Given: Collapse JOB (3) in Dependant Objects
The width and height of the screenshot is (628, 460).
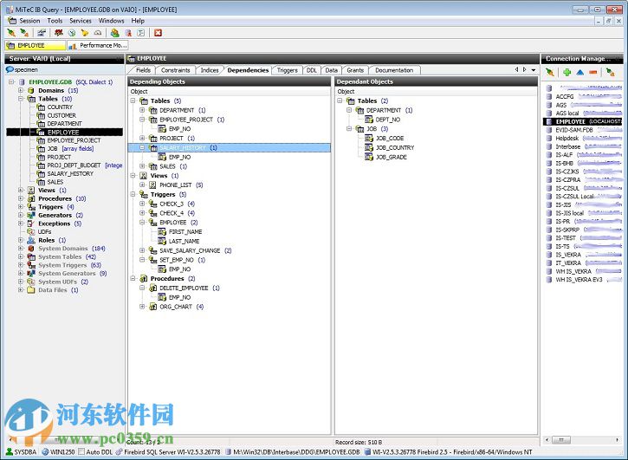Looking at the screenshot, I should tap(349, 128).
